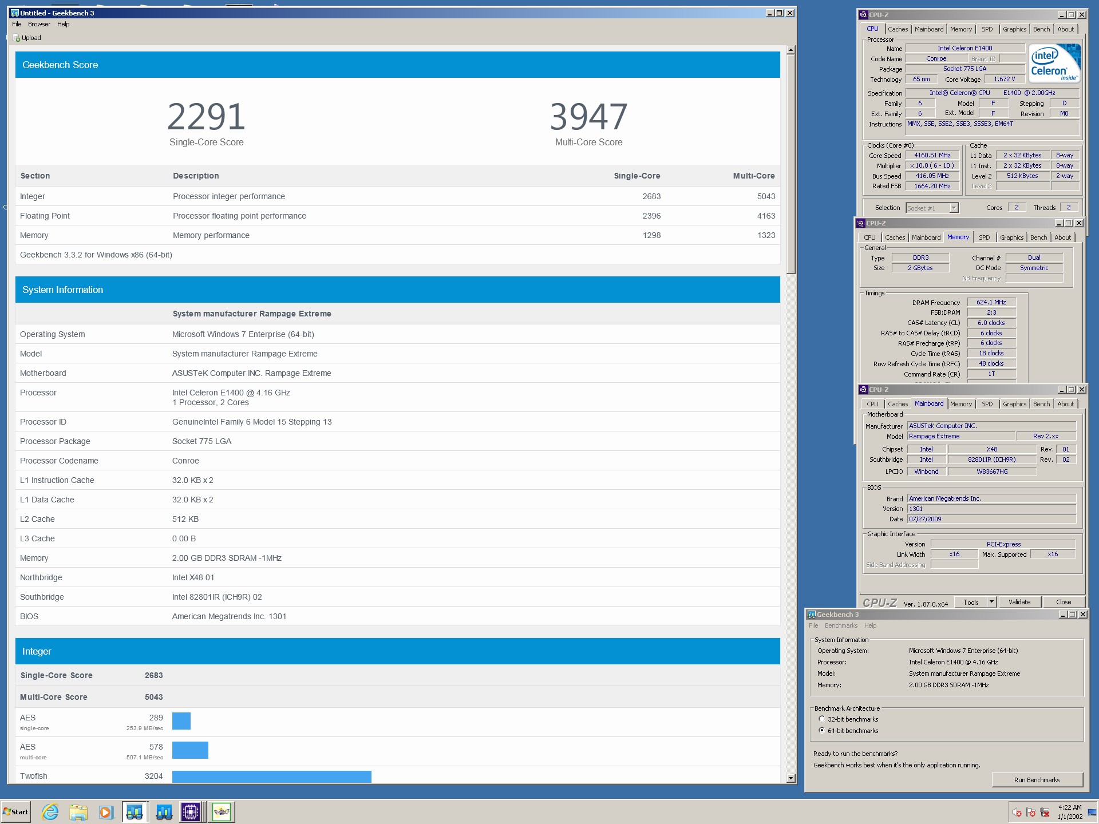Switch to the second Geekbench taskbar button
Image resolution: width=1099 pixels, height=824 pixels.
pos(164,812)
